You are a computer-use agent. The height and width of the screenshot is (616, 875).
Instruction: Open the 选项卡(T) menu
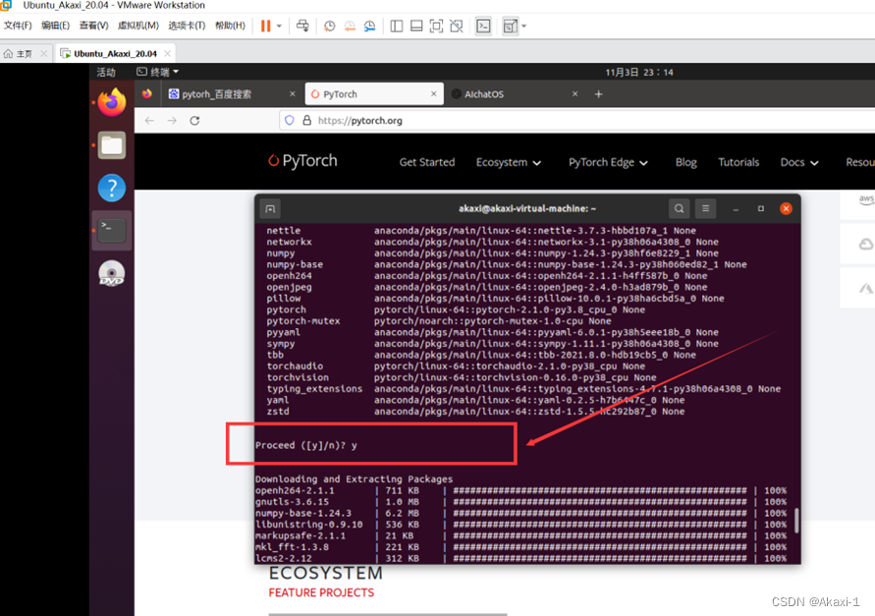click(187, 26)
